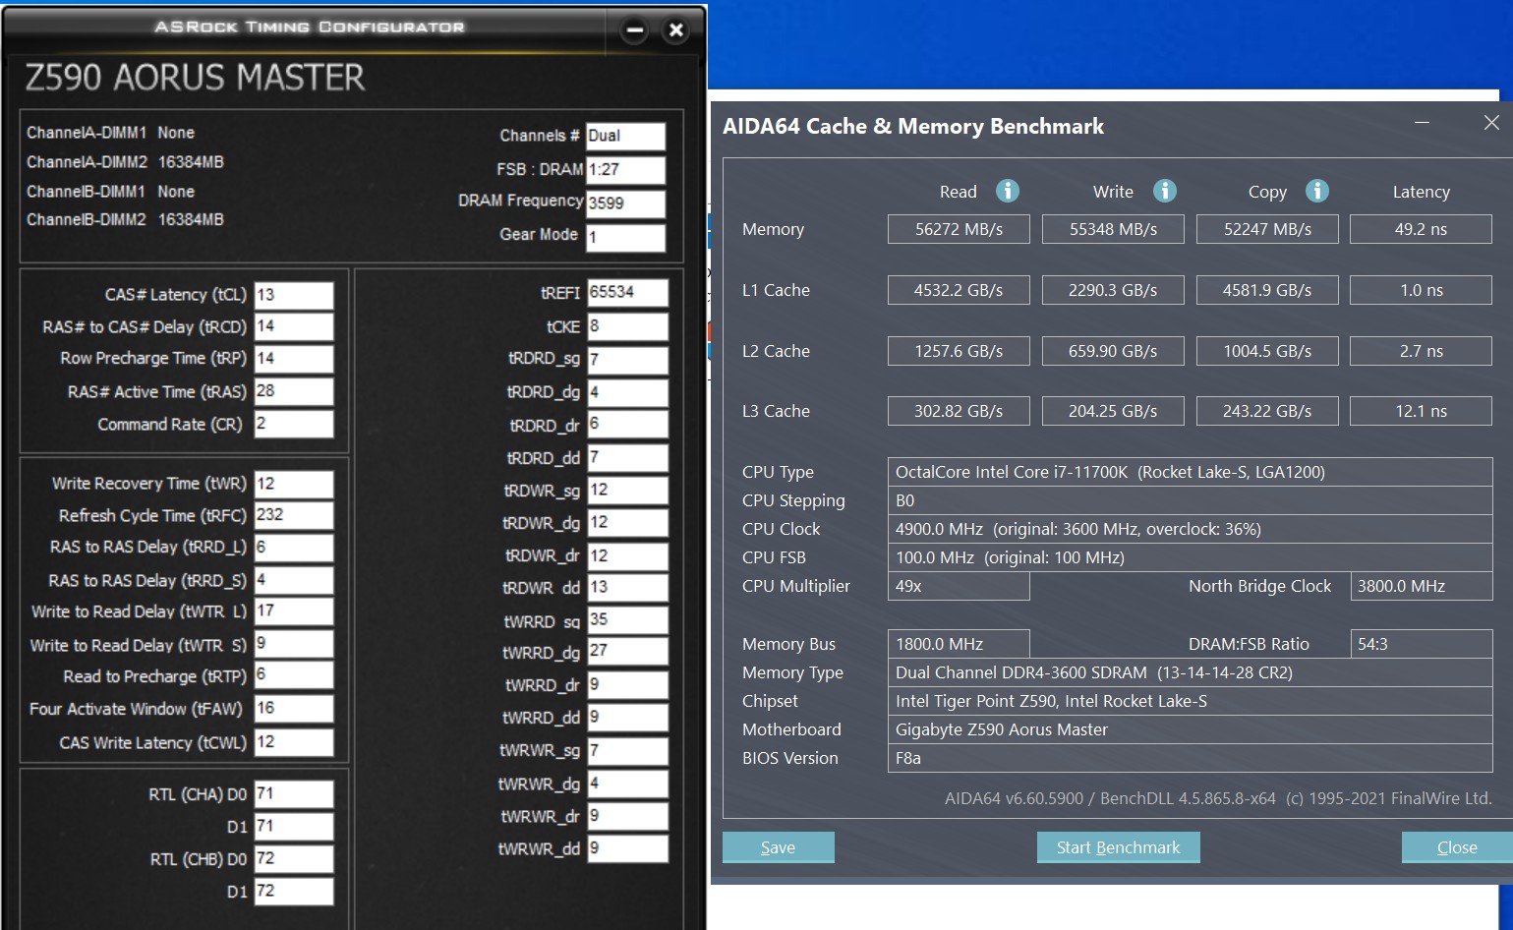Screen dimensions: 1513x930
Task: Click the Gear Mode field
Action: coord(626,237)
